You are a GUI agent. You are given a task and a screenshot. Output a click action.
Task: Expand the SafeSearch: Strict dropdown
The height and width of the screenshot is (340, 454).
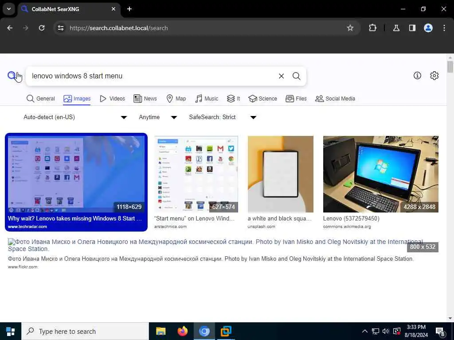tap(223, 117)
